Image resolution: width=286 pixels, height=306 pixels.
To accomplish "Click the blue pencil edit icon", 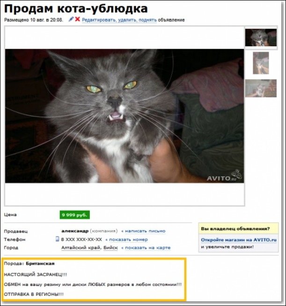I will click(71, 19).
